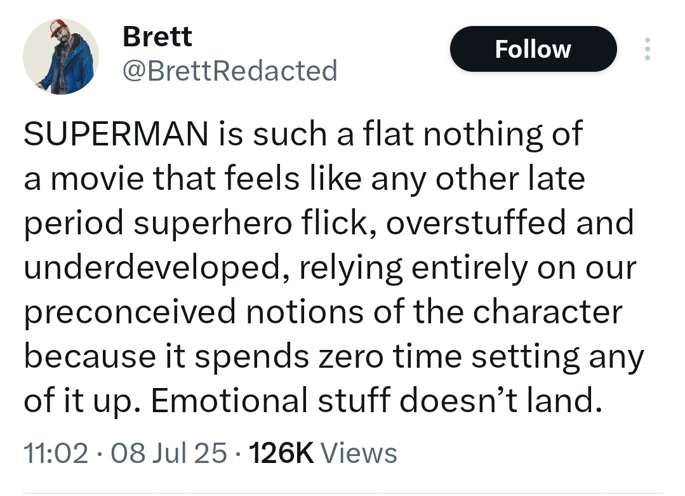Click the word preconceived in the tweet
Image resolution: width=685 pixels, height=496 pixels.
pos(130,312)
